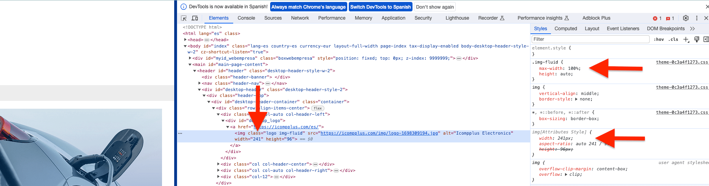Add a new style rule with plus icon

click(686, 39)
